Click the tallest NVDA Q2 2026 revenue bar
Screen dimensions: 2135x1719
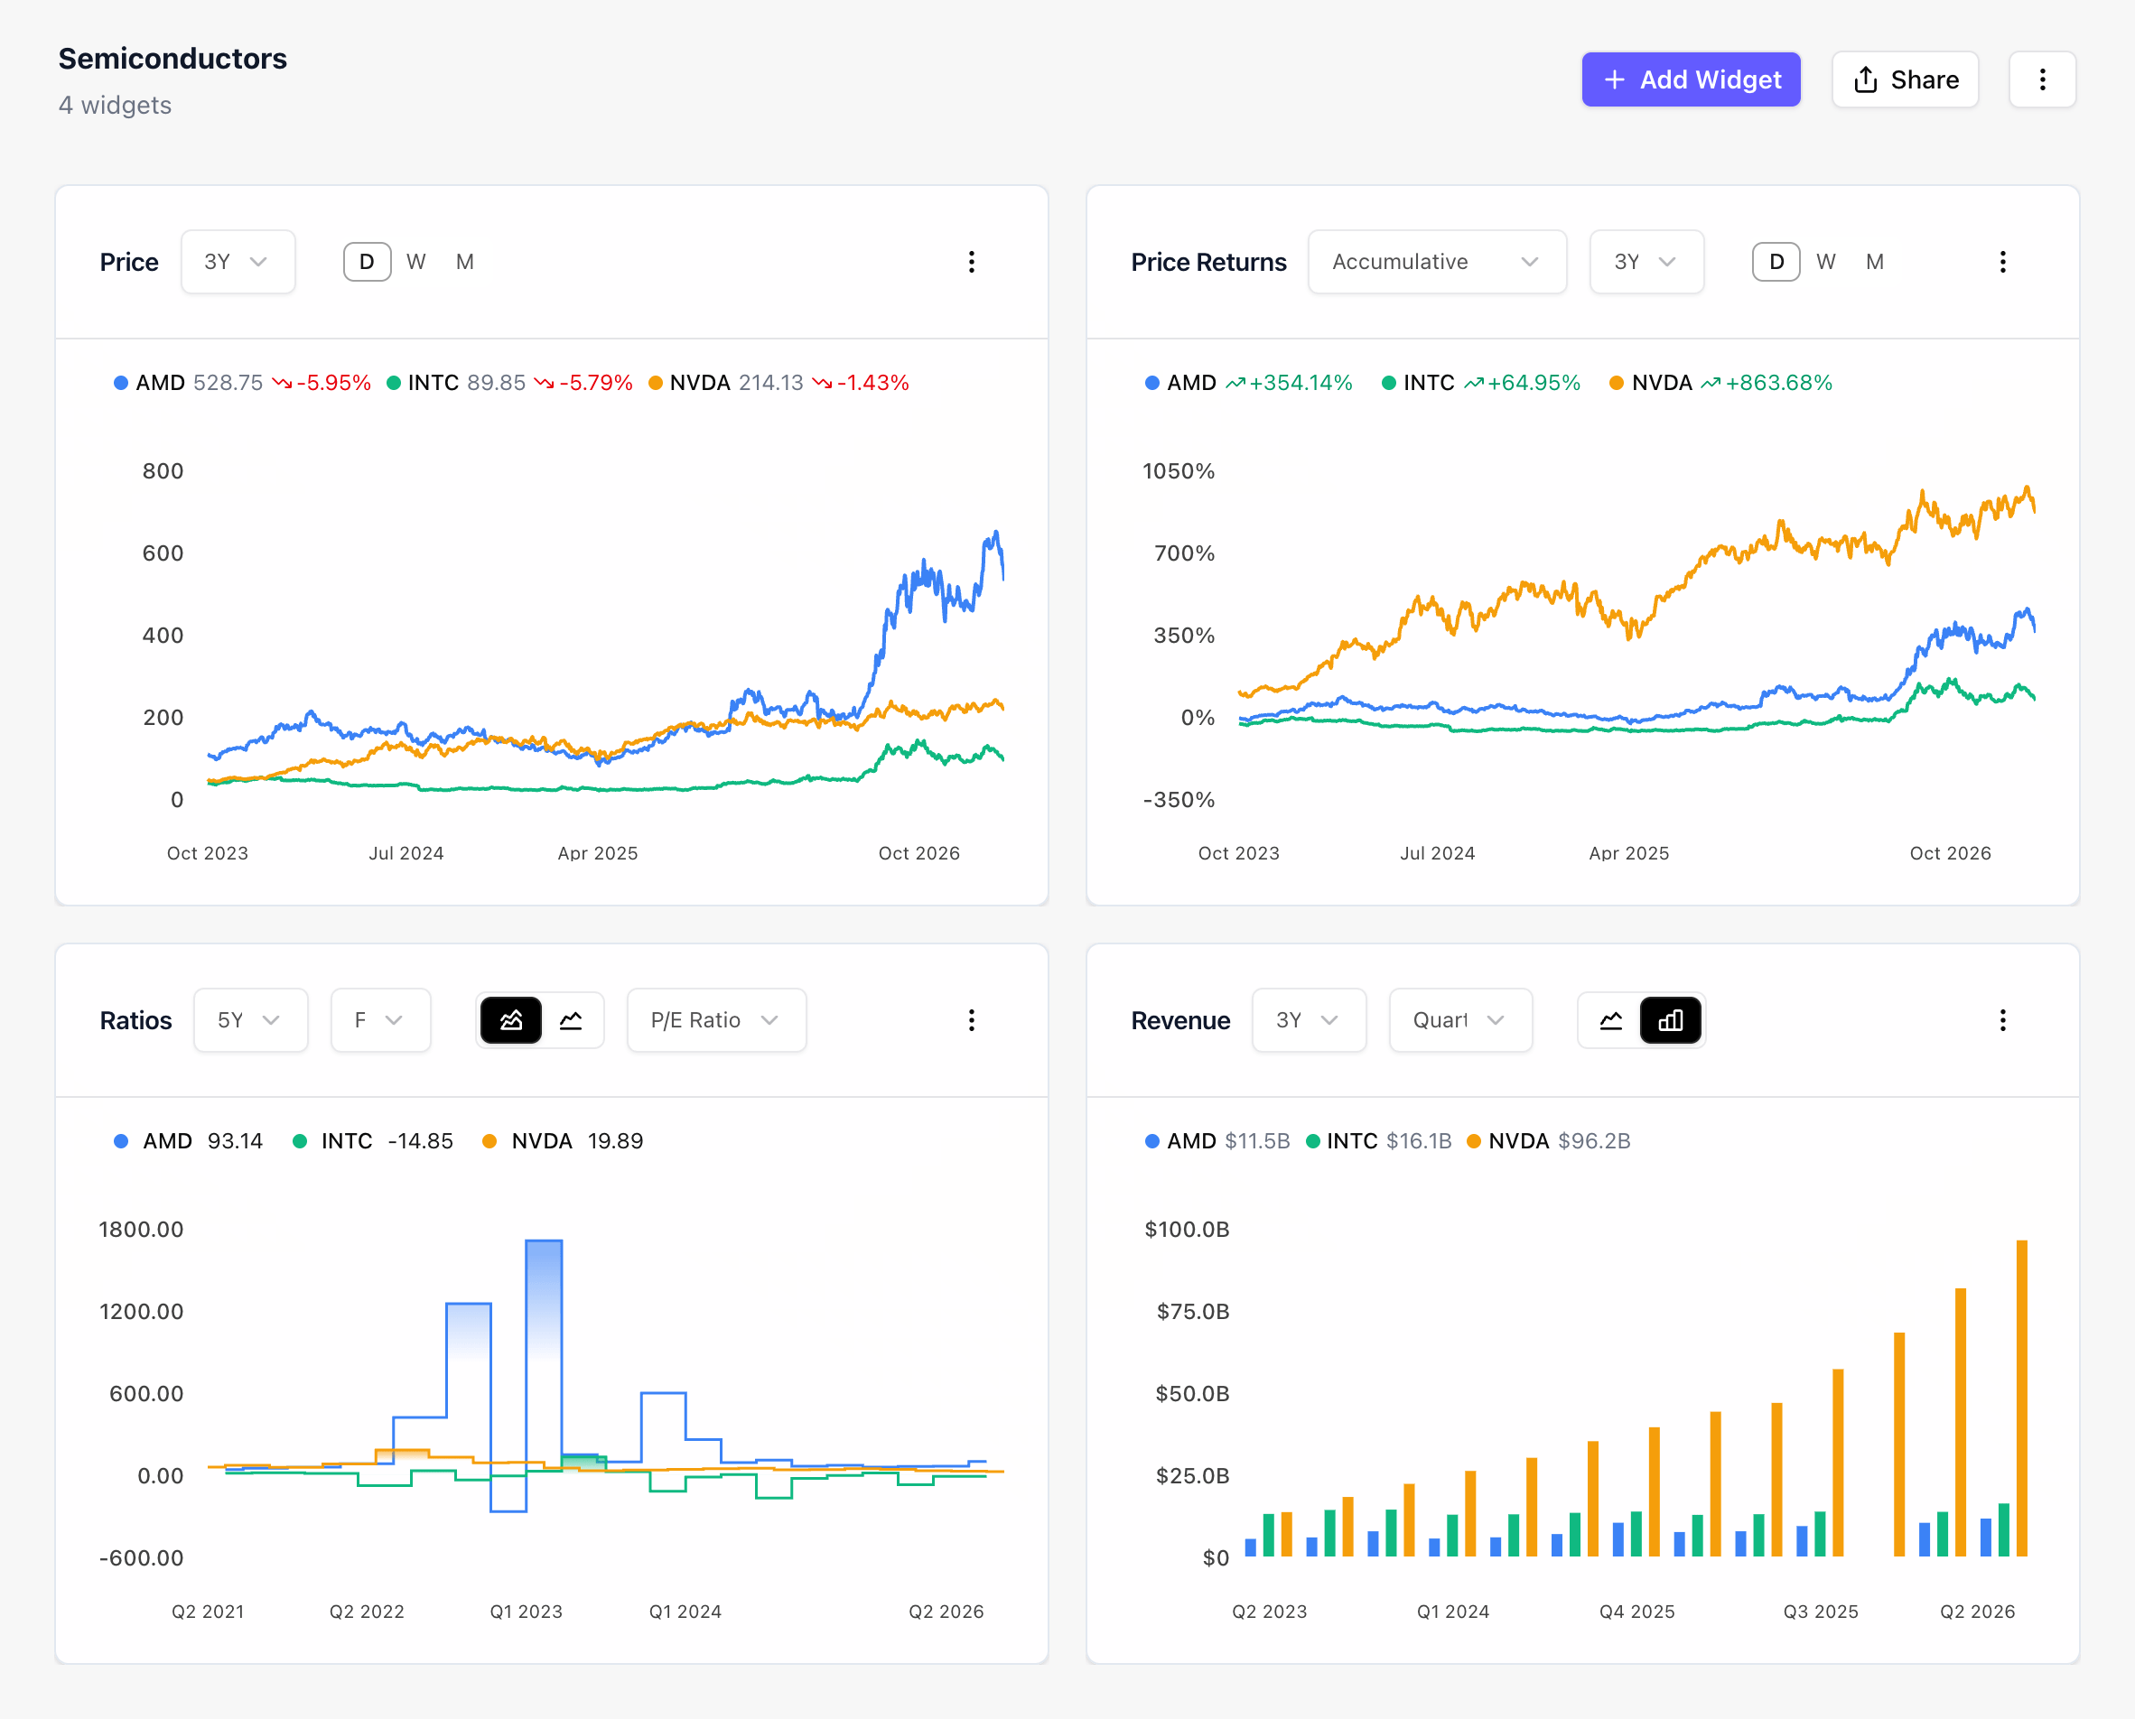click(x=2021, y=1398)
